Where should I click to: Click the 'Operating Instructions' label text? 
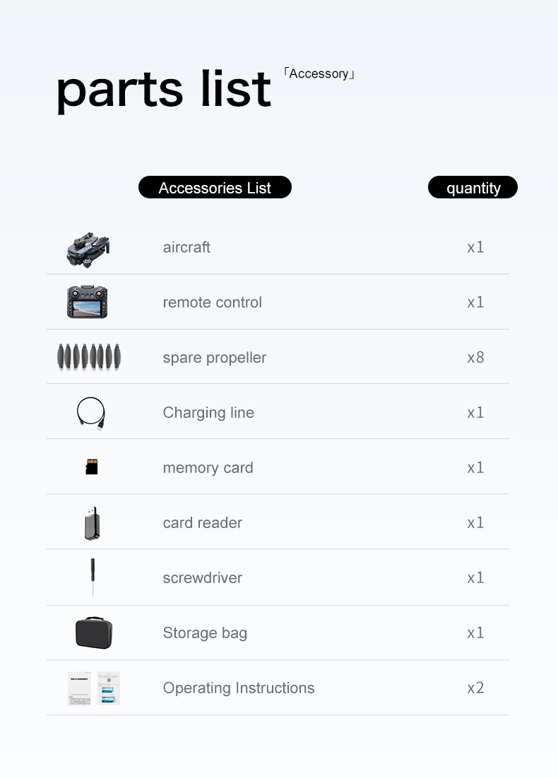point(238,688)
